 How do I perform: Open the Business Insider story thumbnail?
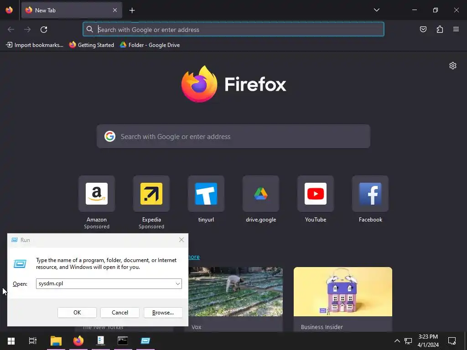tap(343, 292)
